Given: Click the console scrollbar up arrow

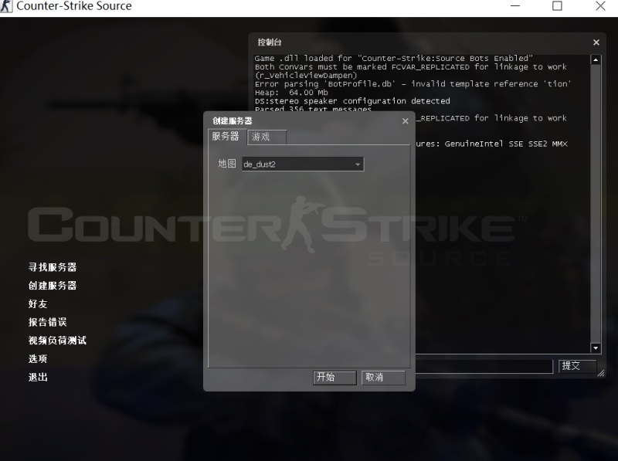Looking at the screenshot, I should (596, 60).
